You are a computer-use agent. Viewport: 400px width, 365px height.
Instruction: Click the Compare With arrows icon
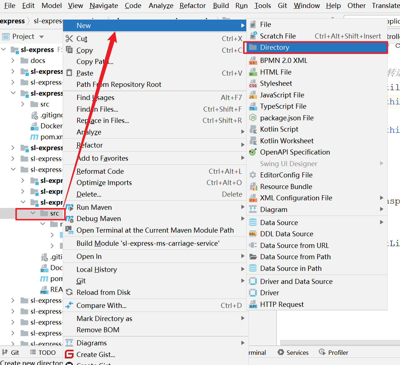pyautogui.click(x=69, y=305)
